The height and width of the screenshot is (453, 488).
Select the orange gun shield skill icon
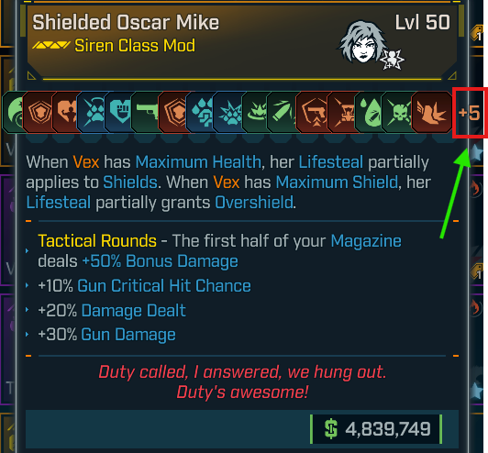coord(313,112)
